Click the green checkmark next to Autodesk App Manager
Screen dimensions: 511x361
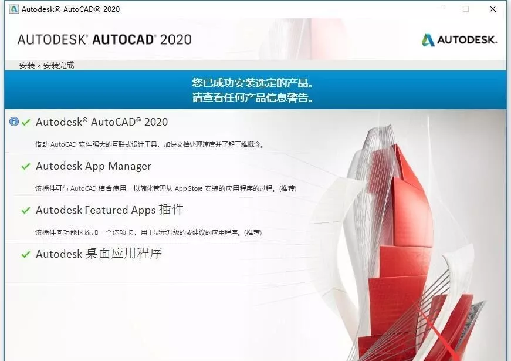point(26,167)
